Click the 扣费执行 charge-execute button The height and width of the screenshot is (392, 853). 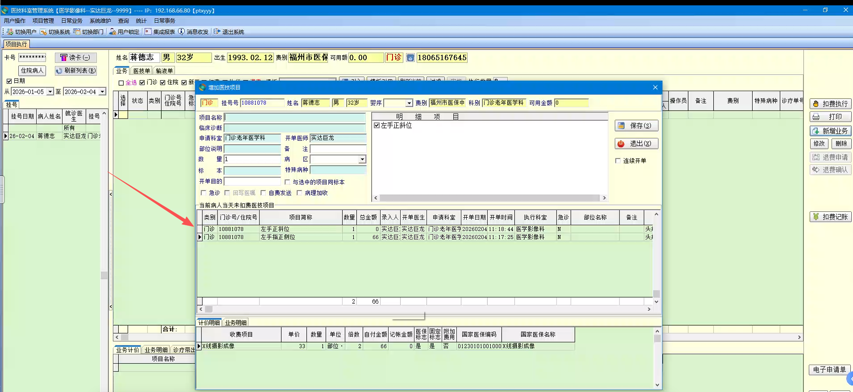[x=831, y=104]
